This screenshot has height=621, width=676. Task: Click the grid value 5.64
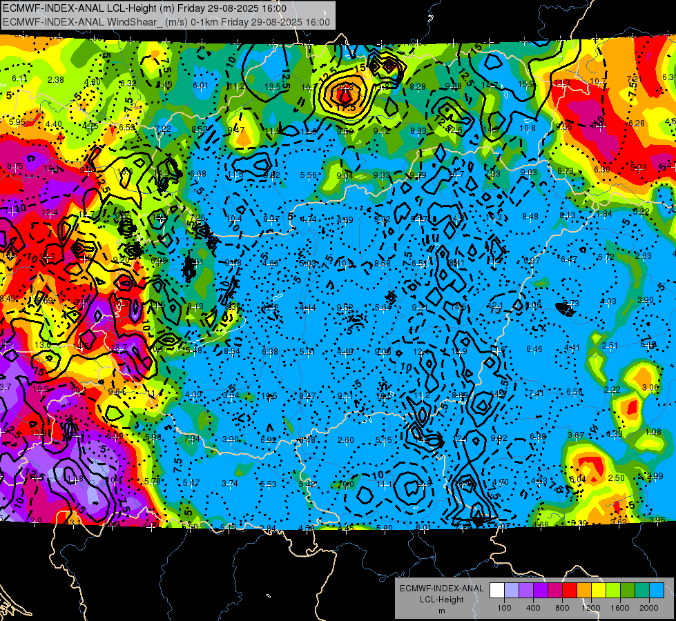click(383, 307)
